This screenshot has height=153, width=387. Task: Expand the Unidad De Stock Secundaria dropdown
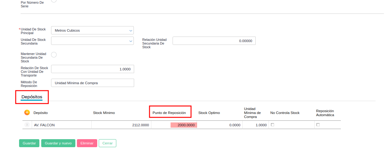pyautogui.click(x=92, y=41)
